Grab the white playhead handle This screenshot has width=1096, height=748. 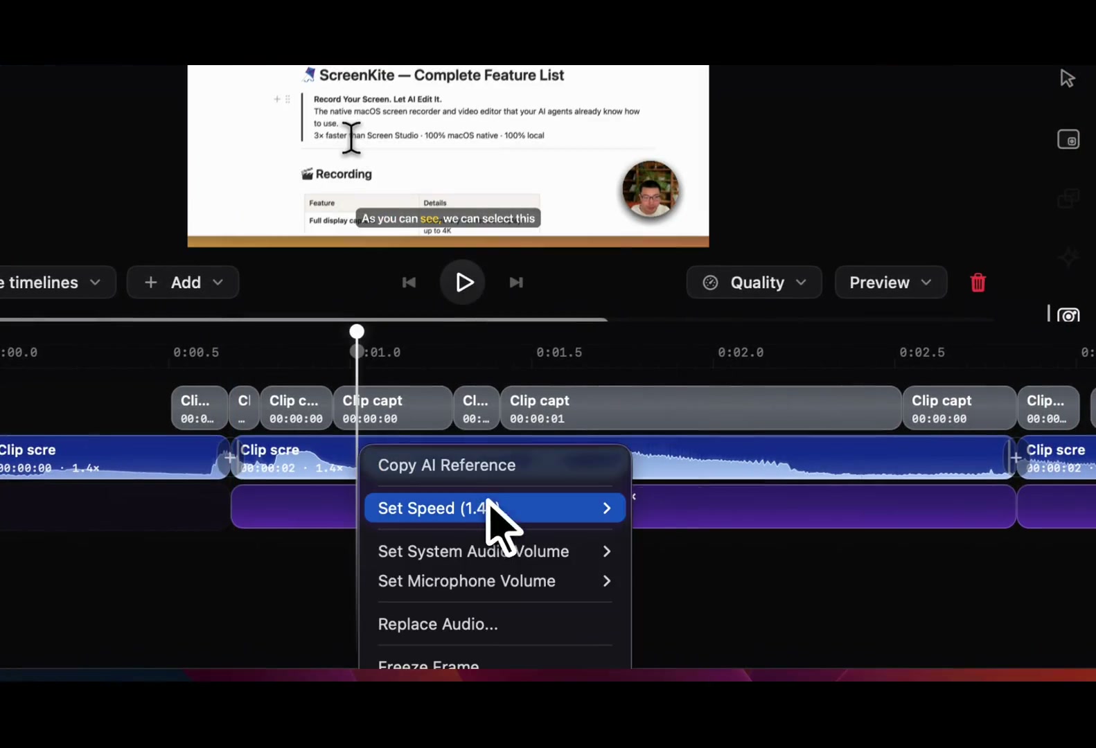(357, 332)
